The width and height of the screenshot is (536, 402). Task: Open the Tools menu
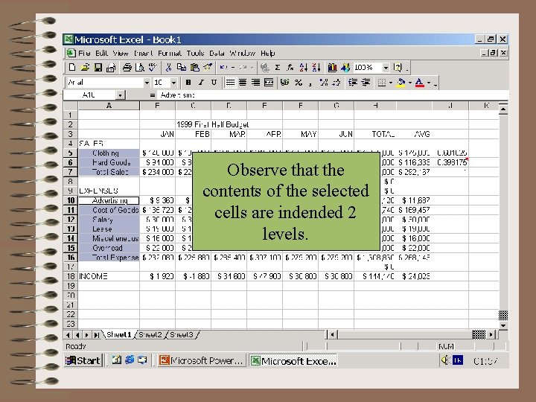195,54
